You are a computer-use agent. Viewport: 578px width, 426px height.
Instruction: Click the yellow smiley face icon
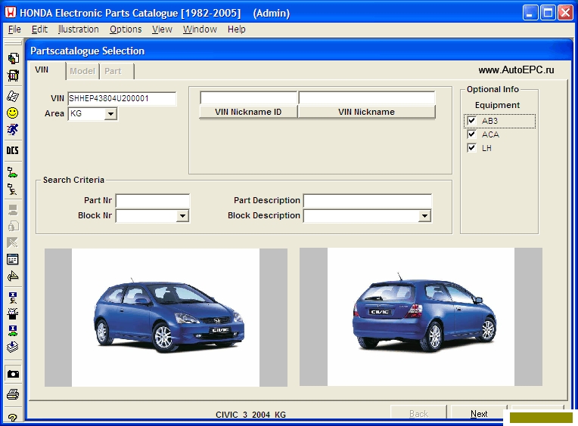13,113
